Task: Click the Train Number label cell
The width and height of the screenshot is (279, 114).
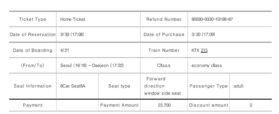Action: (164, 50)
